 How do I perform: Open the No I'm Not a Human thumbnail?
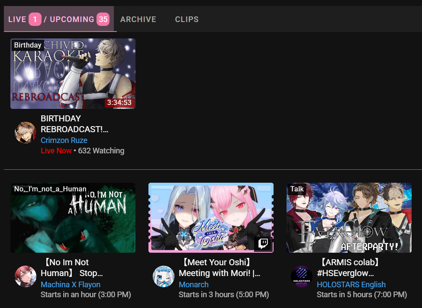pos(73,218)
